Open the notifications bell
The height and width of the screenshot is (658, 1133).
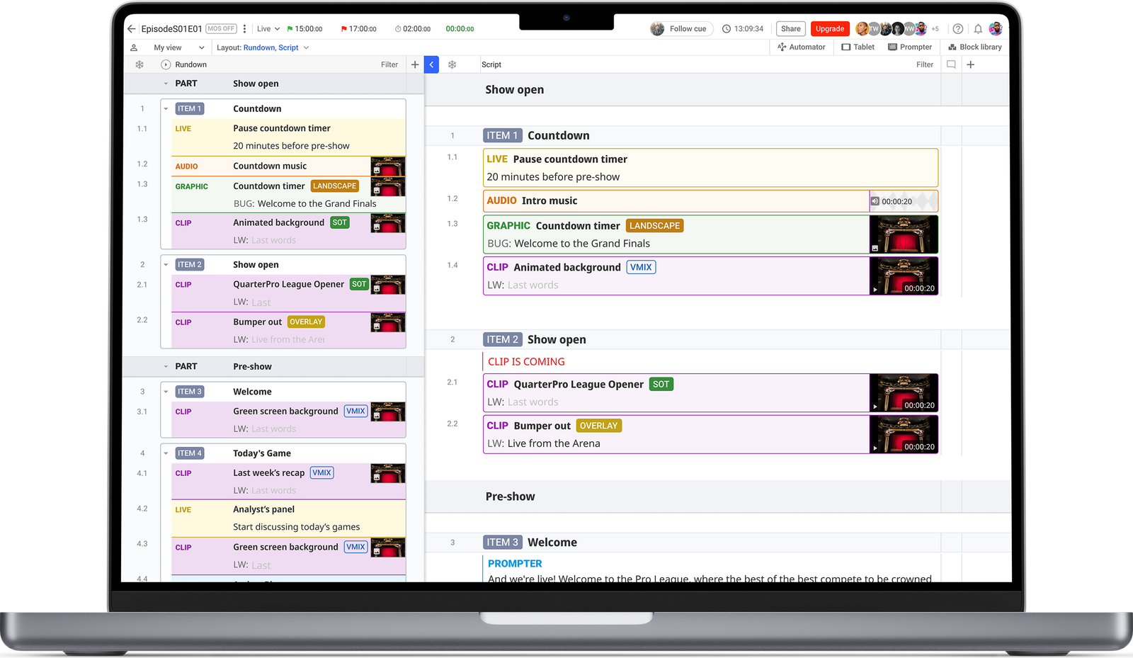click(x=978, y=29)
